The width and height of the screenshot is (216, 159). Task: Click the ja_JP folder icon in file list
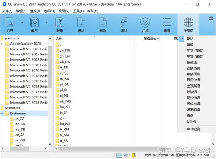click(58, 113)
